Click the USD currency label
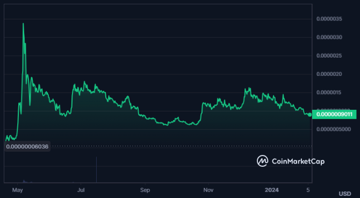Viewport: 360px width, 198px height. (x=345, y=194)
